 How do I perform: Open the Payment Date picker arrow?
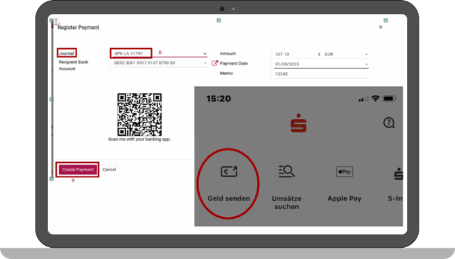click(x=366, y=64)
